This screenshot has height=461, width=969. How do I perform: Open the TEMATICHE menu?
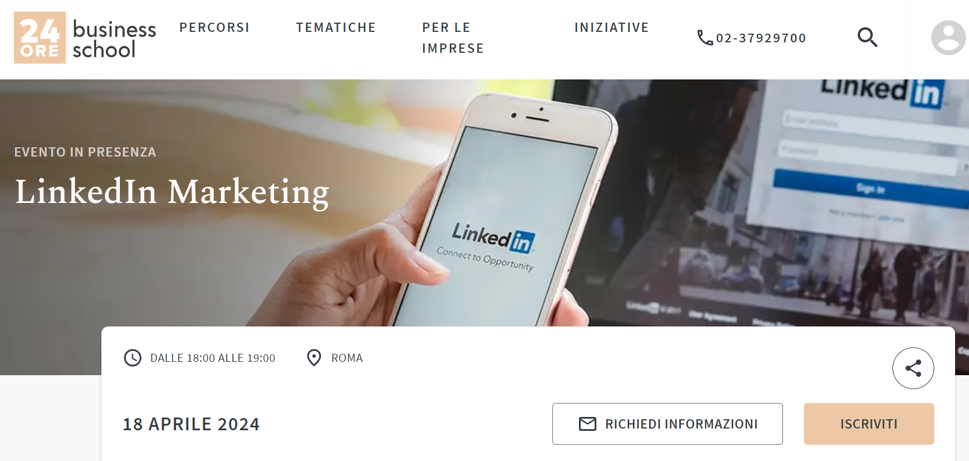pos(336,28)
